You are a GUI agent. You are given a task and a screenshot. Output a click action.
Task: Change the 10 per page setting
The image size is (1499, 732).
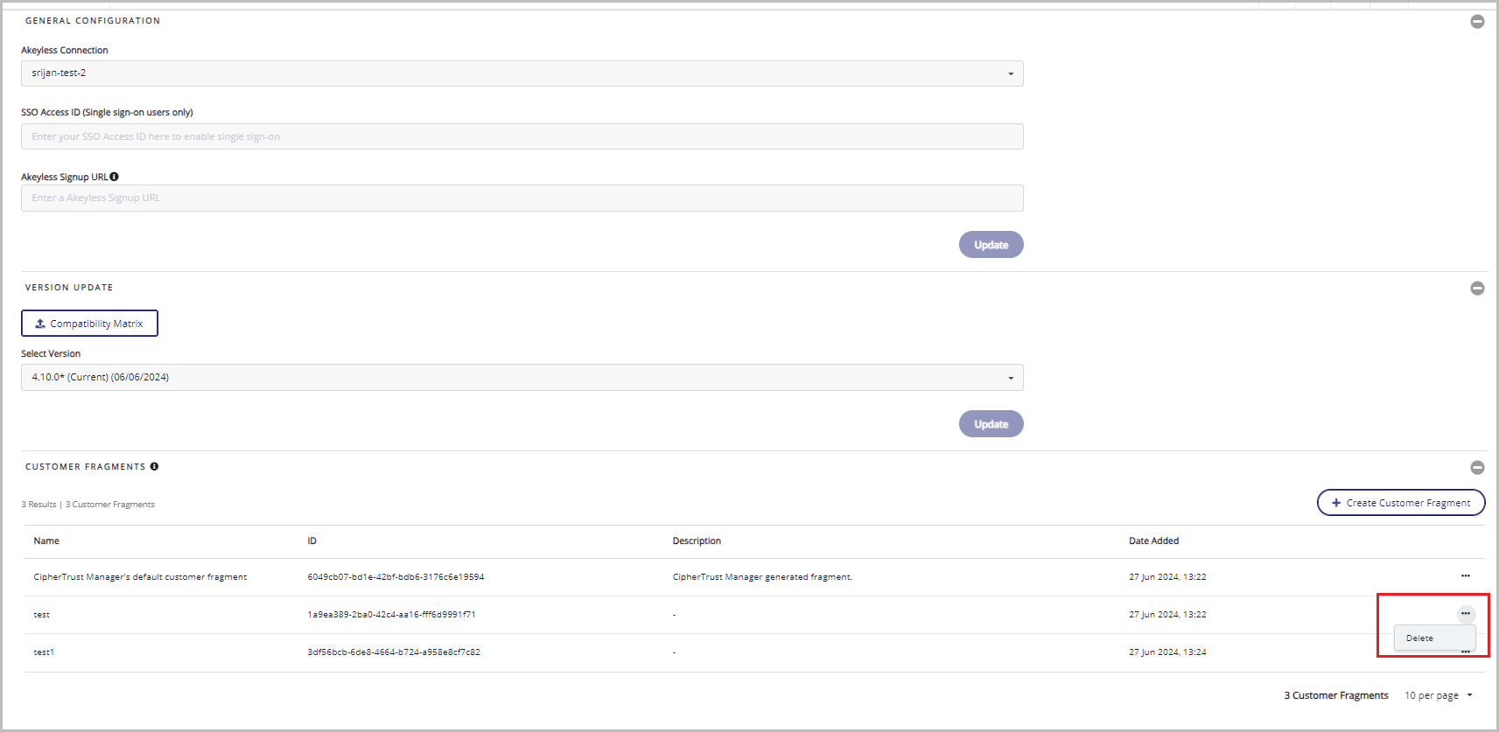[x=1439, y=696]
